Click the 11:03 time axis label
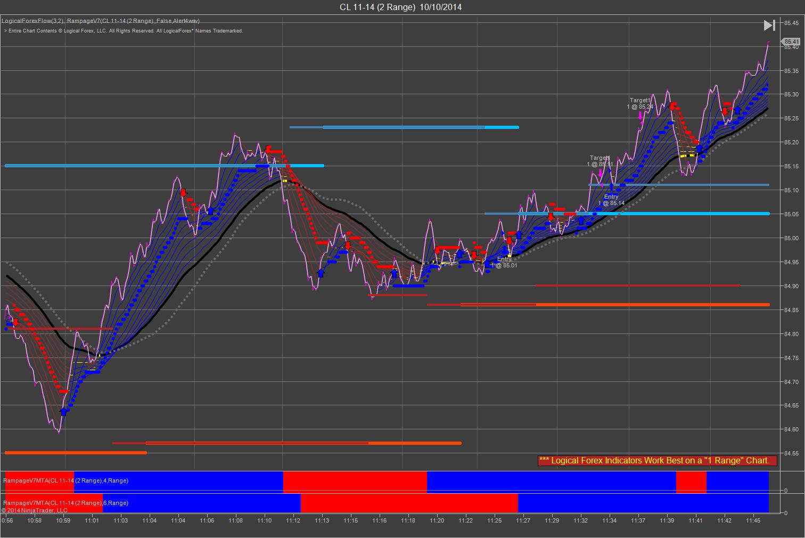 point(121,520)
